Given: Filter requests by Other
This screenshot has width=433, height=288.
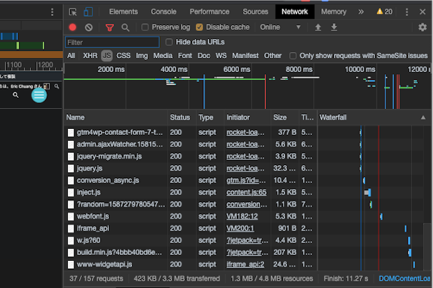Looking at the screenshot, I should pyautogui.click(x=273, y=56).
